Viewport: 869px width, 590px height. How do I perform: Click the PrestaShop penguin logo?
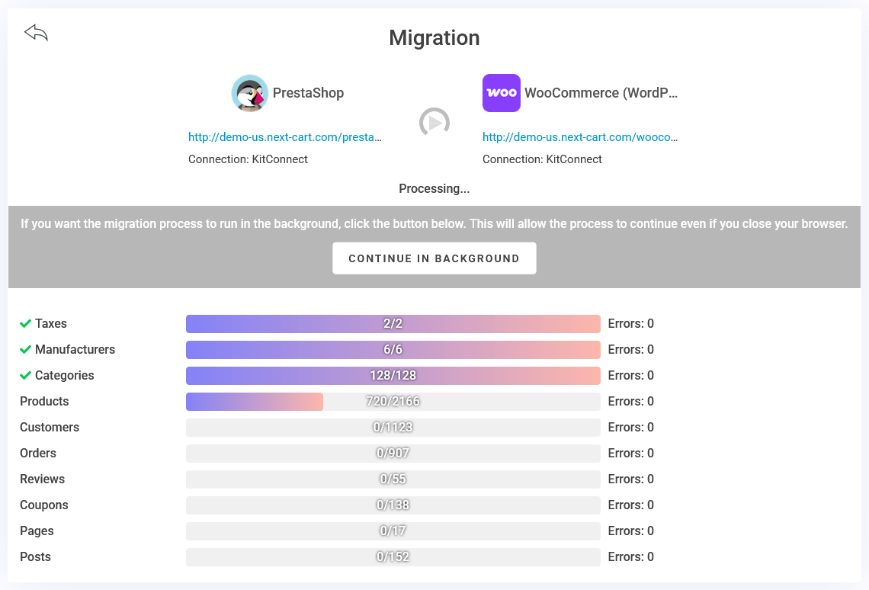coord(250,93)
